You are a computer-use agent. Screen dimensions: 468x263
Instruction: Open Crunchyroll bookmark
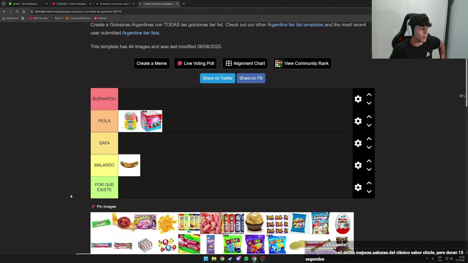tap(78, 18)
